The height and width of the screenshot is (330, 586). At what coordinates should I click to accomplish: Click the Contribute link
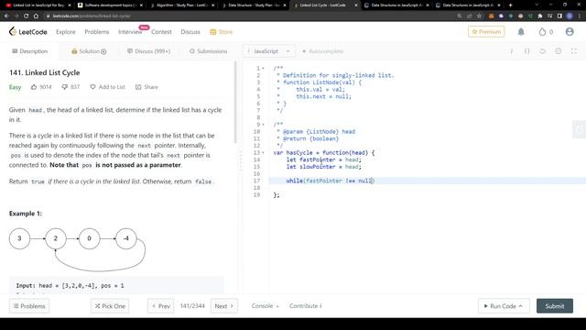click(x=305, y=306)
